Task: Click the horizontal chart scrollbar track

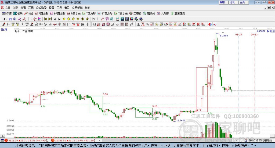Action: coord(168,140)
